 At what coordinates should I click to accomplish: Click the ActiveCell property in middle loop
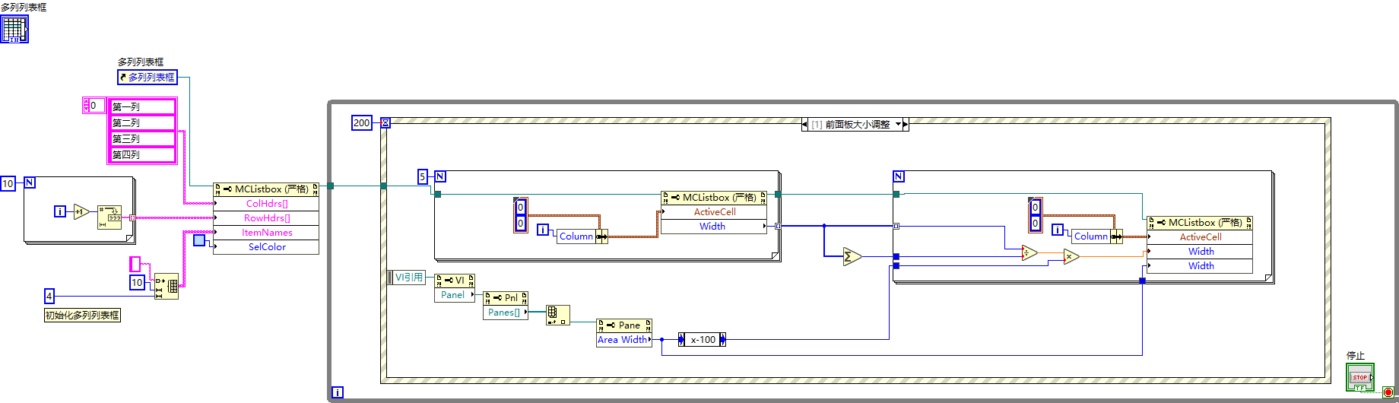pyautogui.click(x=714, y=212)
